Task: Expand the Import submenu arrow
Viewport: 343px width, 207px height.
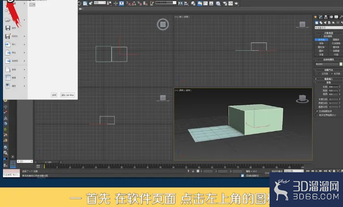Action: click(x=24, y=45)
